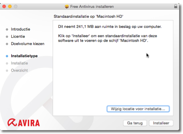This screenshot has height=134, width=183.
Task: Click the bullet beside Doelvolume kiezen
Action: click(x=7, y=44)
